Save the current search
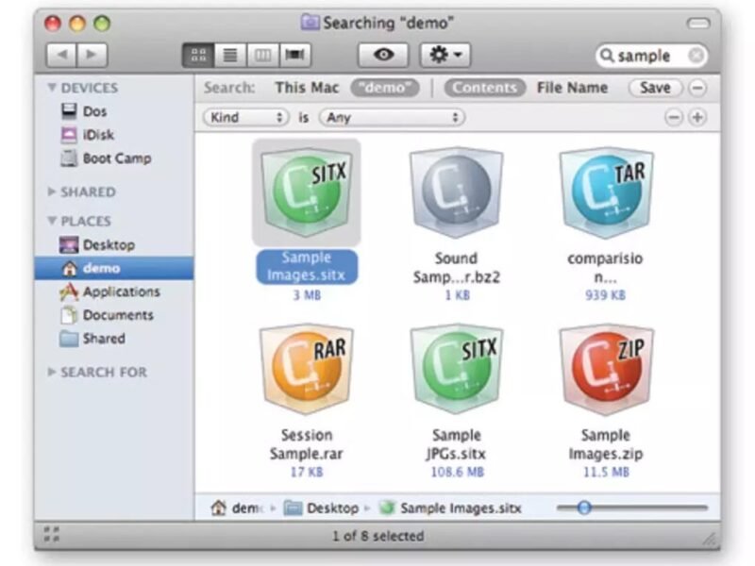Image resolution: width=755 pixels, height=566 pixels. pos(653,87)
